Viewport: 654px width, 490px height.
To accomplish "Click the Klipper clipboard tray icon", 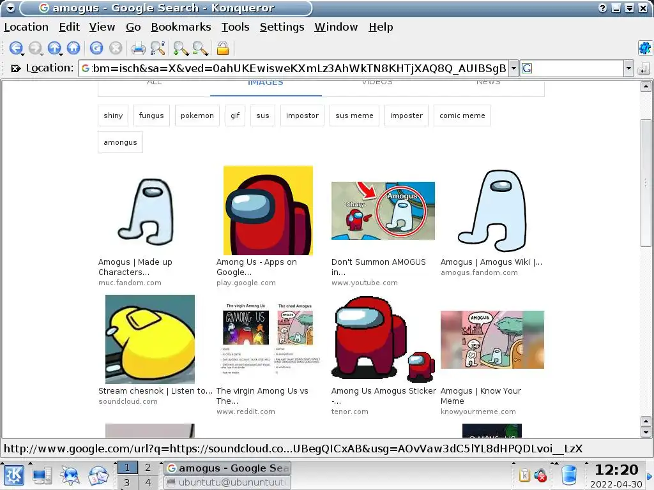I will 524,475.
